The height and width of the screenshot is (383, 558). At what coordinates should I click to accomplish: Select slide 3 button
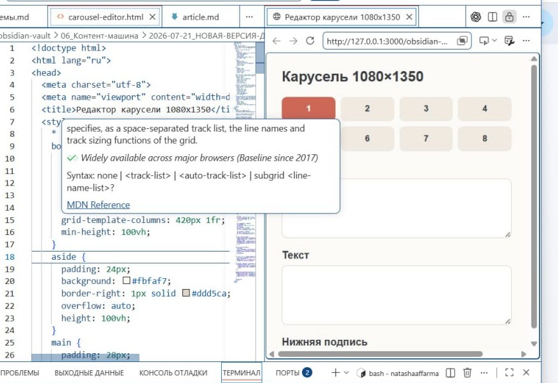tap(426, 109)
